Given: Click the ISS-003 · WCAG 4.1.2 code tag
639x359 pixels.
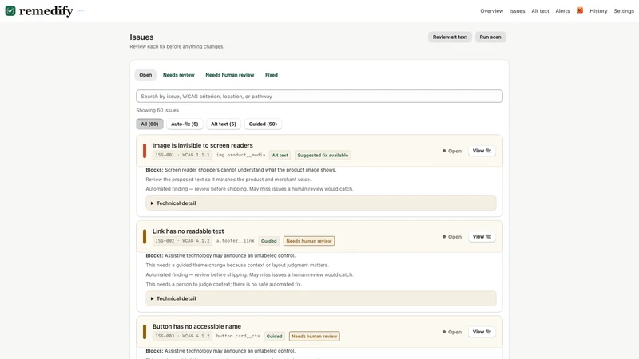Looking at the screenshot, I should (x=182, y=336).
